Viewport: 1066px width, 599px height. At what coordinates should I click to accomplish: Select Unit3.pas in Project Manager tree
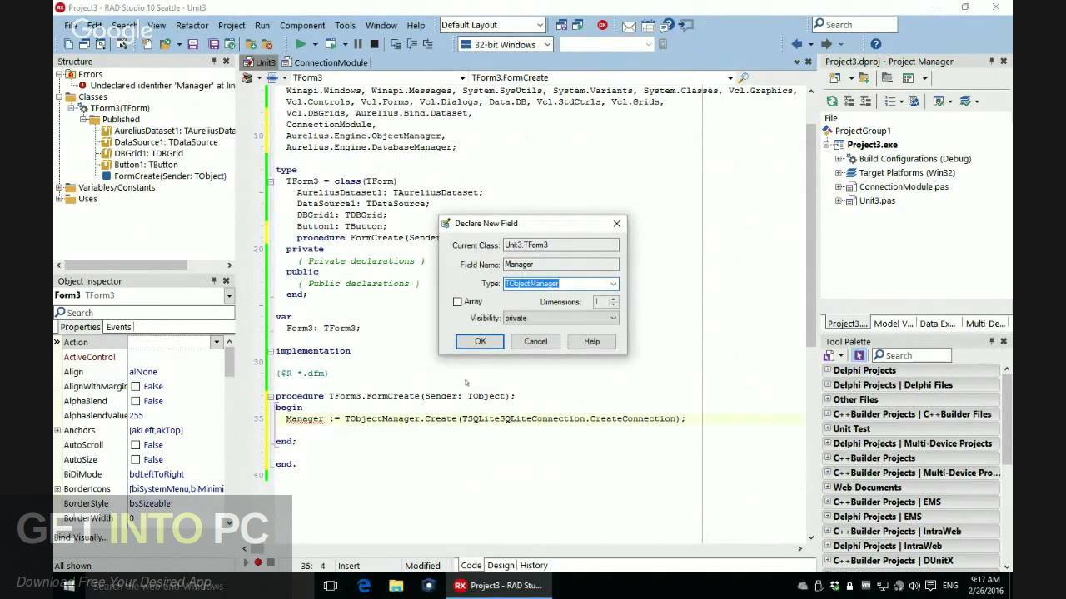(x=877, y=200)
